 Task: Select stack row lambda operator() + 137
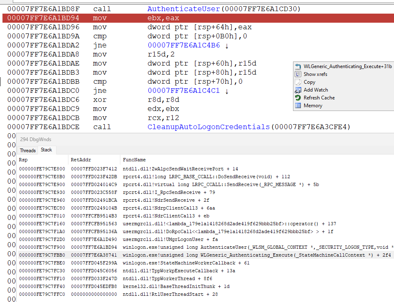pyautogui.click(x=206, y=224)
